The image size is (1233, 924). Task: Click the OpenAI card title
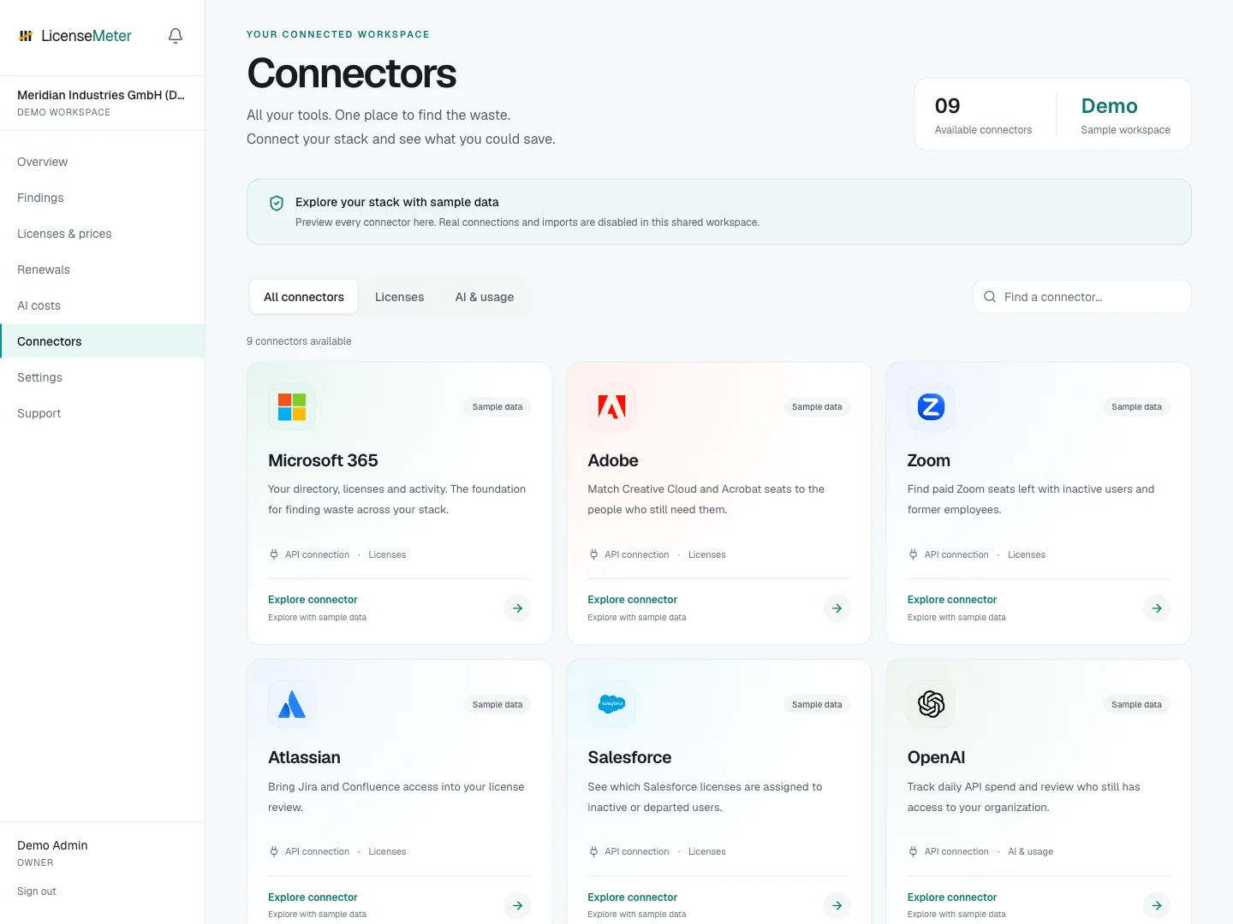tap(936, 757)
